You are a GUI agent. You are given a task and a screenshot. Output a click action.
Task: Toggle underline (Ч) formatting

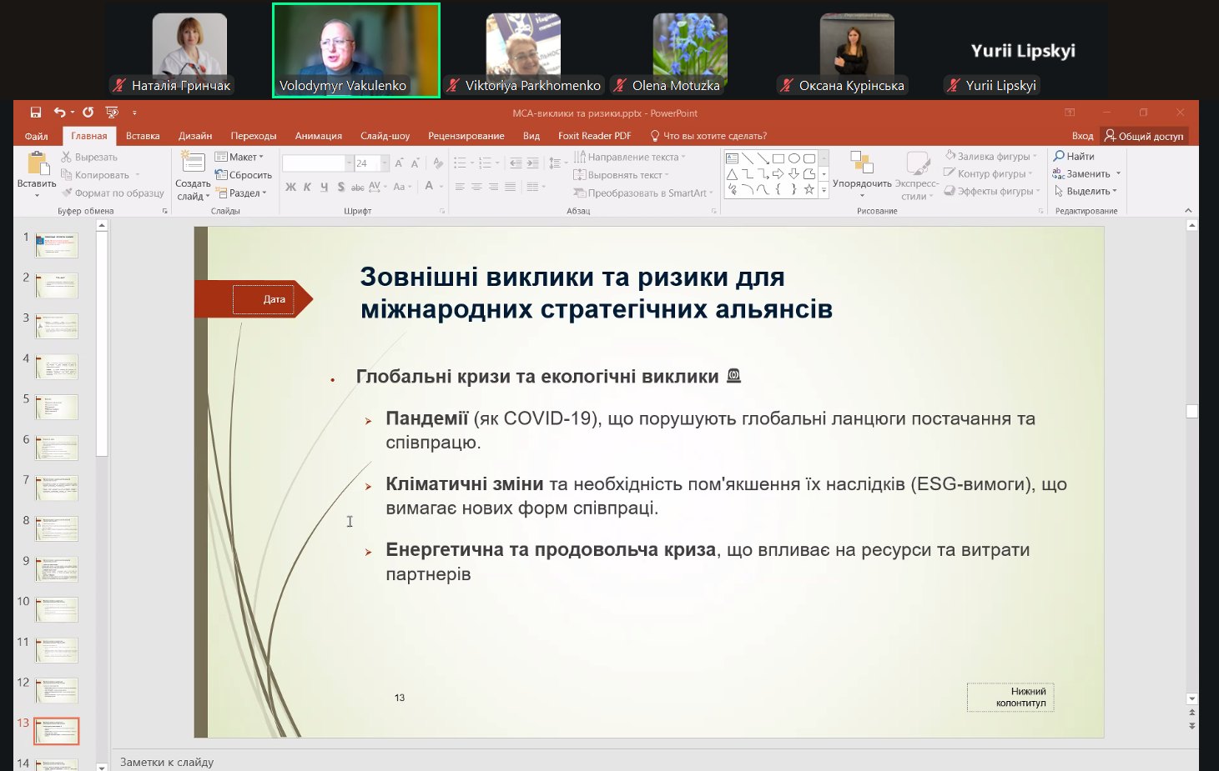pyautogui.click(x=324, y=187)
